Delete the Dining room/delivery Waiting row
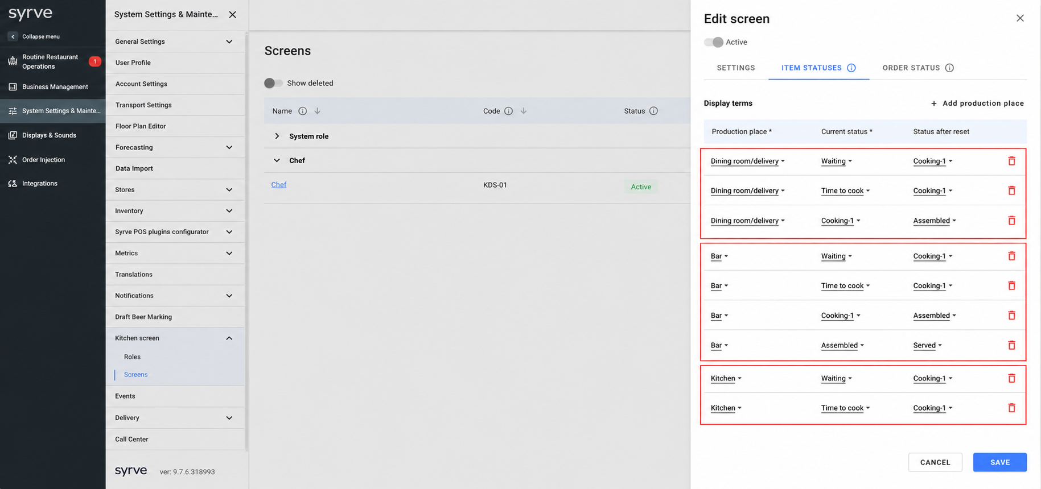This screenshot has height=489, width=1041. 1011,161
